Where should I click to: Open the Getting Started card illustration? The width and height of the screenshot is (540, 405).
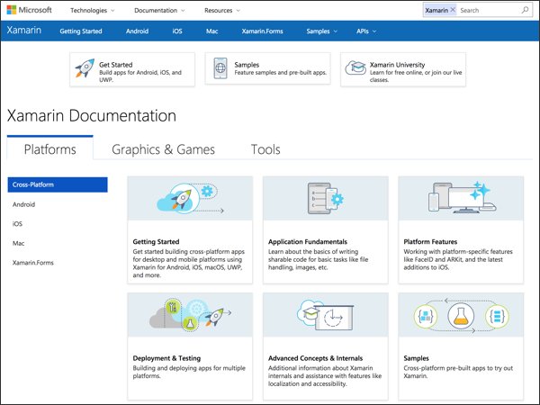point(190,199)
